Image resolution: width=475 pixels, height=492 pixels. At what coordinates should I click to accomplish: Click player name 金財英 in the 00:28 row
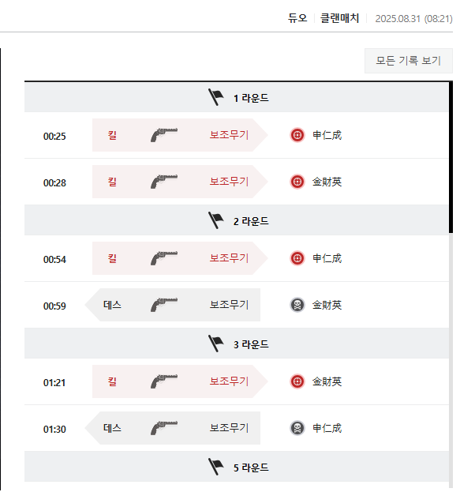point(327,182)
